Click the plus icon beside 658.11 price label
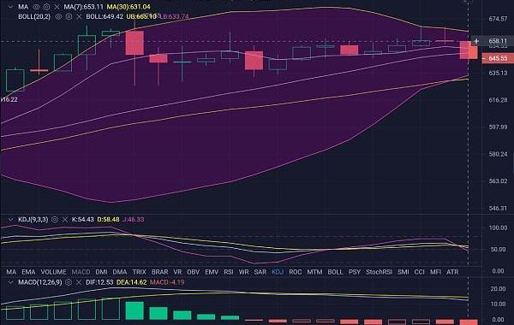 [476, 41]
